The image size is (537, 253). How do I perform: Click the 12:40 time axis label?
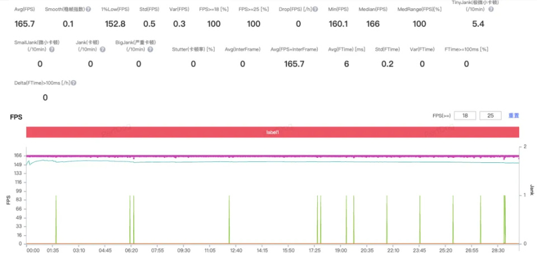pyautogui.click(x=236, y=250)
